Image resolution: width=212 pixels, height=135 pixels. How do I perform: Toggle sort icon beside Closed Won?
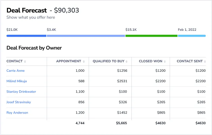[165, 62]
